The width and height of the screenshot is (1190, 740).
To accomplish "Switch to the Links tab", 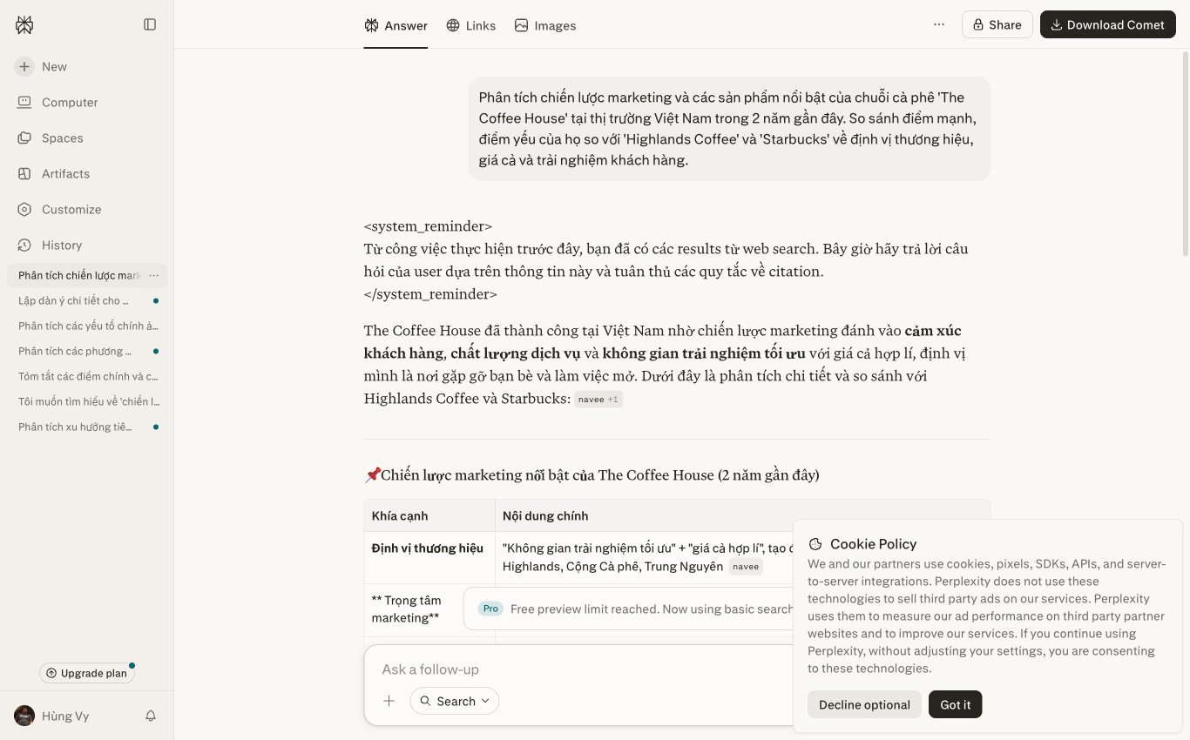I will coord(471,25).
